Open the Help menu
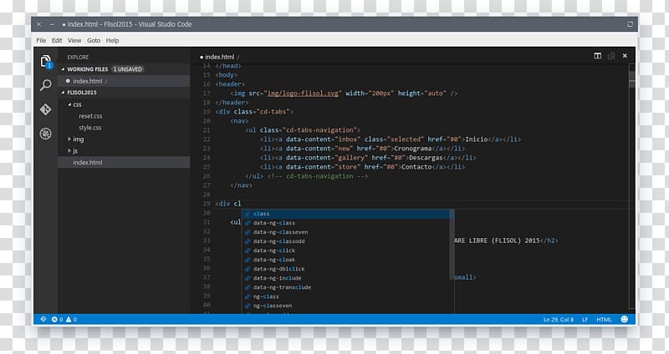This screenshot has height=354, width=669. click(x=112, y=40)
